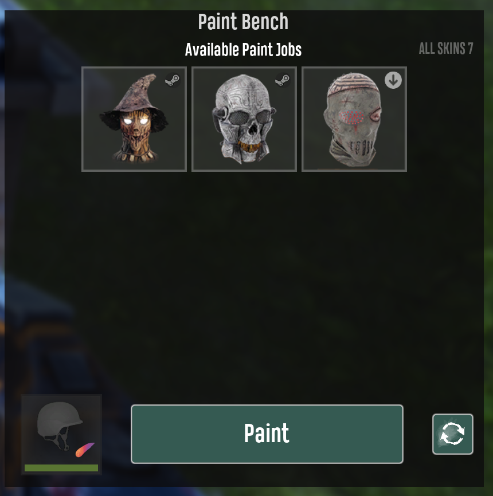
Task: Click the paint brush stroke icon
Action: click(x=85, y=450)
